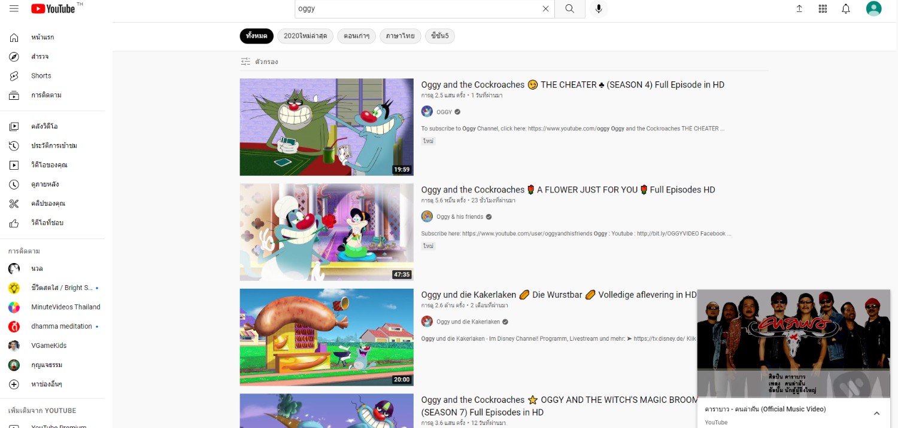Open Die Wurstbar video thumbnail
Screen dimensions: 898x428
[x=326, y=337]
